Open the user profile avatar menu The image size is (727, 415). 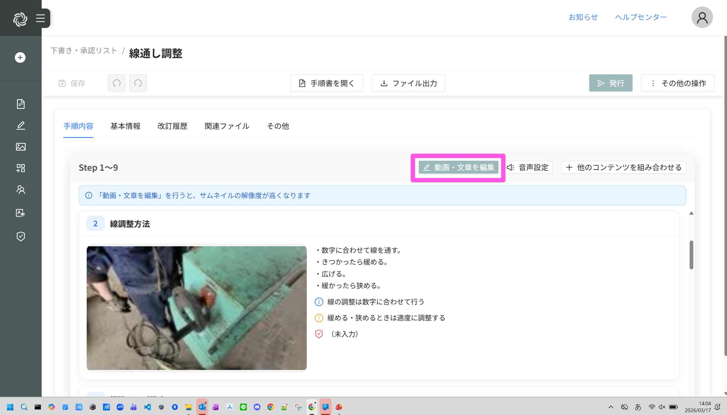point(702,17)
